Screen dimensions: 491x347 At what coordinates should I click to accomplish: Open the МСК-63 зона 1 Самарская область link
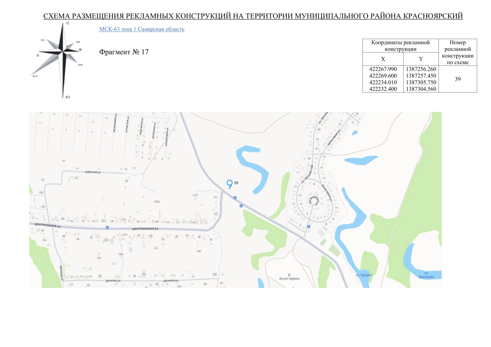tap(141, 29)
